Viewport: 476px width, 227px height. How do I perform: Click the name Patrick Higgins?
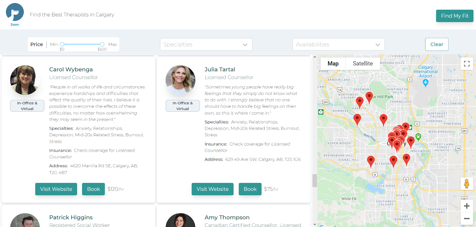click(71, 217)
